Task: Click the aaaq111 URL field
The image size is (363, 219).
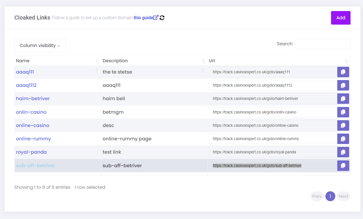Action: tap(273, 72)
